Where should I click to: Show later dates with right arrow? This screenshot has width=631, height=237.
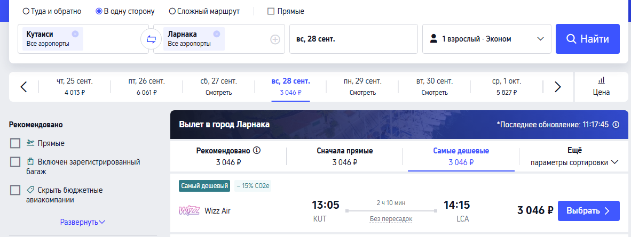(557, 86)
